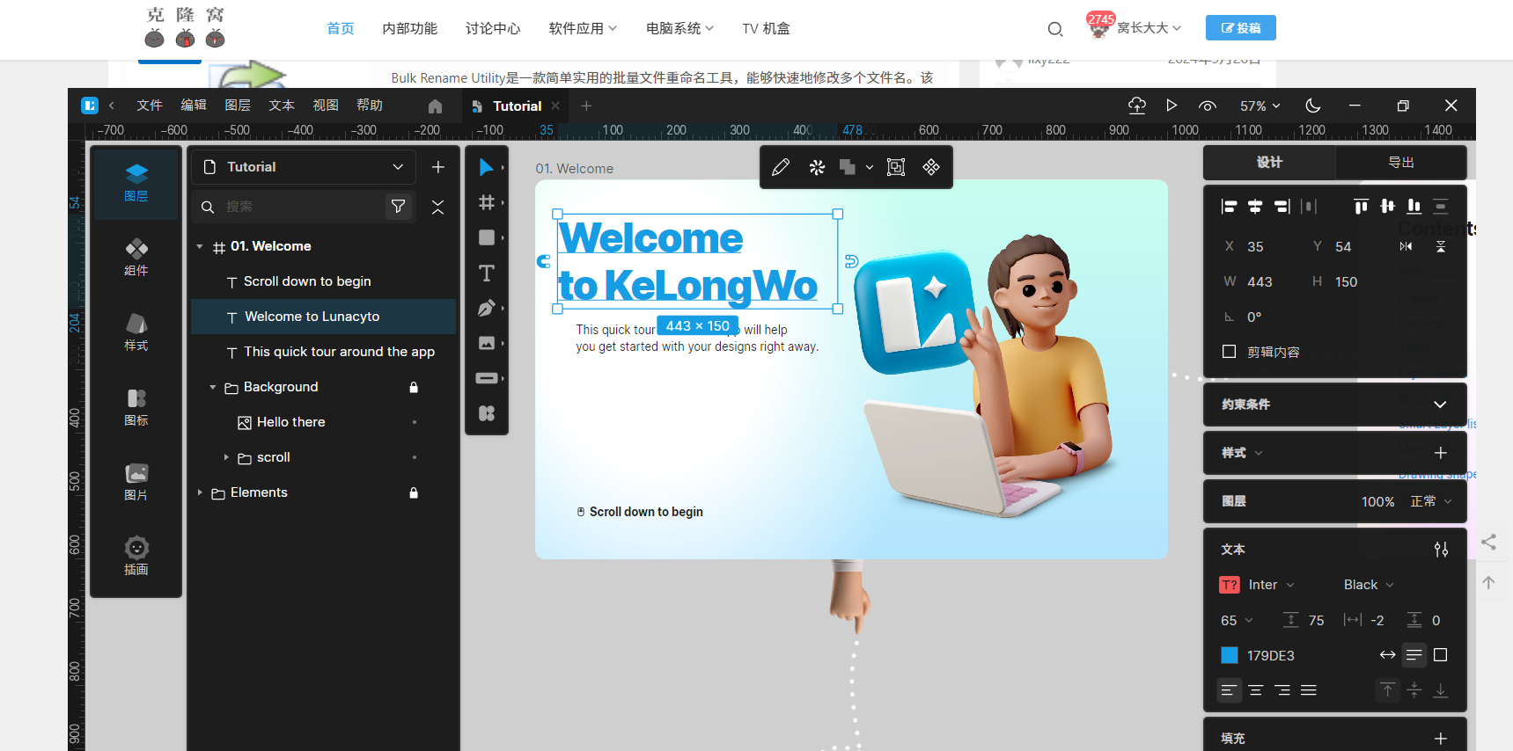Open the 编辑 menu
The height and width of the screenshot is (751, 1513).
pos(194,106)
